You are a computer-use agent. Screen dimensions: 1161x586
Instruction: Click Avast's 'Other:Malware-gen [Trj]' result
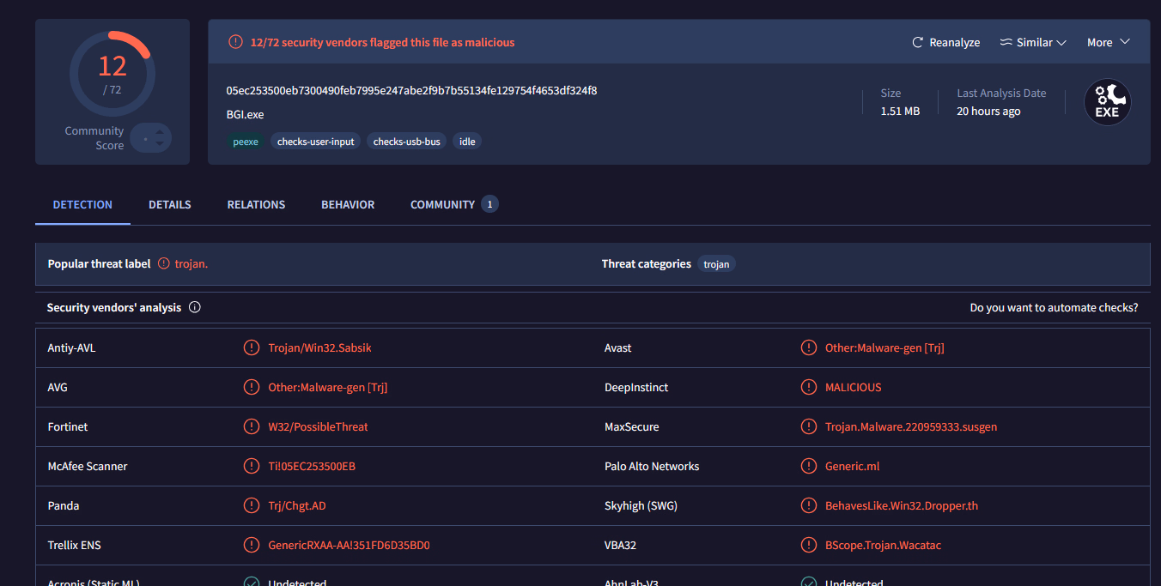[884, 347]
